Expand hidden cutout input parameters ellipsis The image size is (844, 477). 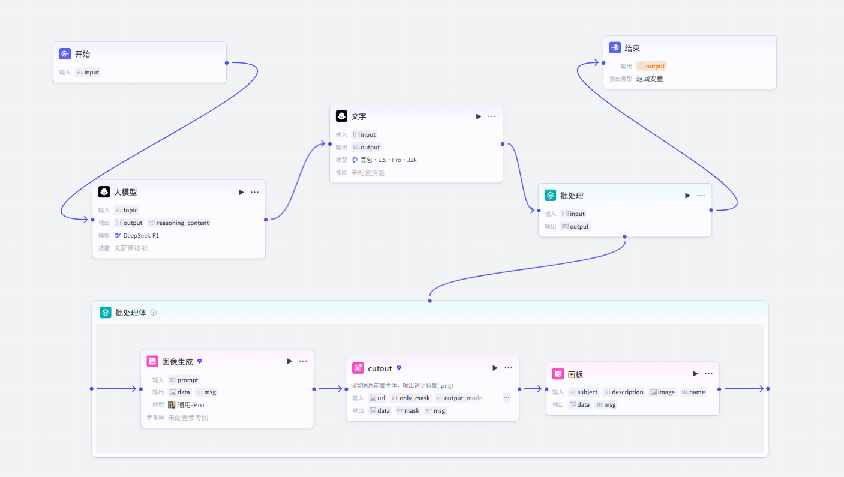506,398
